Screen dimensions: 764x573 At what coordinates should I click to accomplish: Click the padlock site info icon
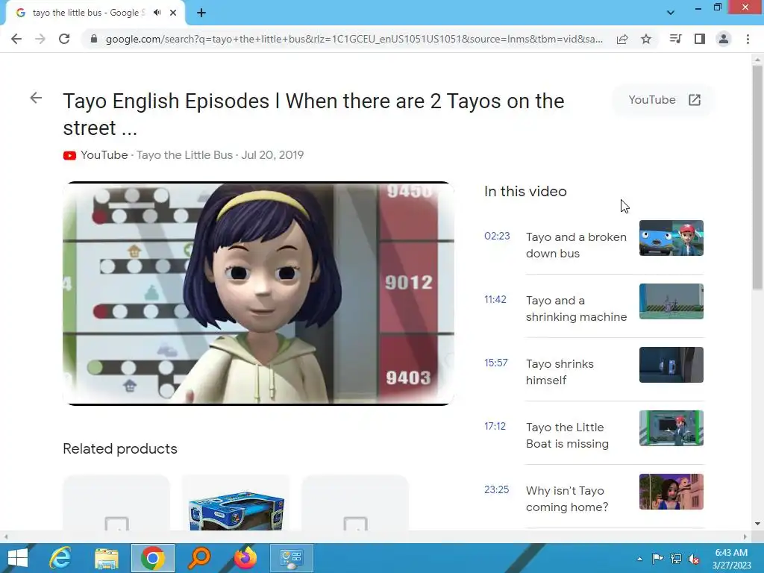(x=94, y=39)
